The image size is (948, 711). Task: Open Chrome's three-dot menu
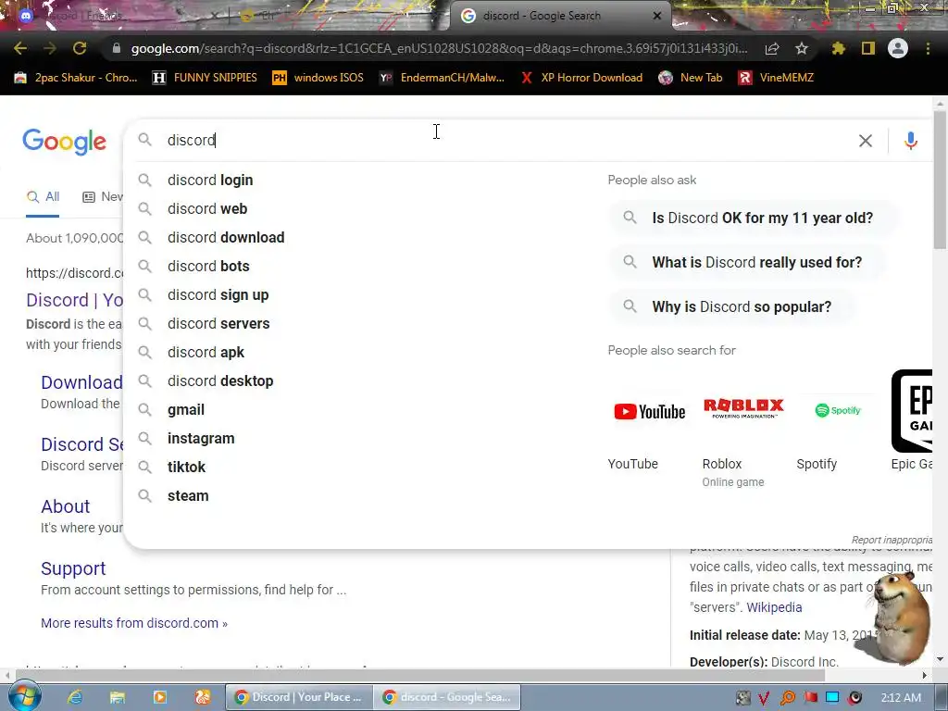[928, 48]
